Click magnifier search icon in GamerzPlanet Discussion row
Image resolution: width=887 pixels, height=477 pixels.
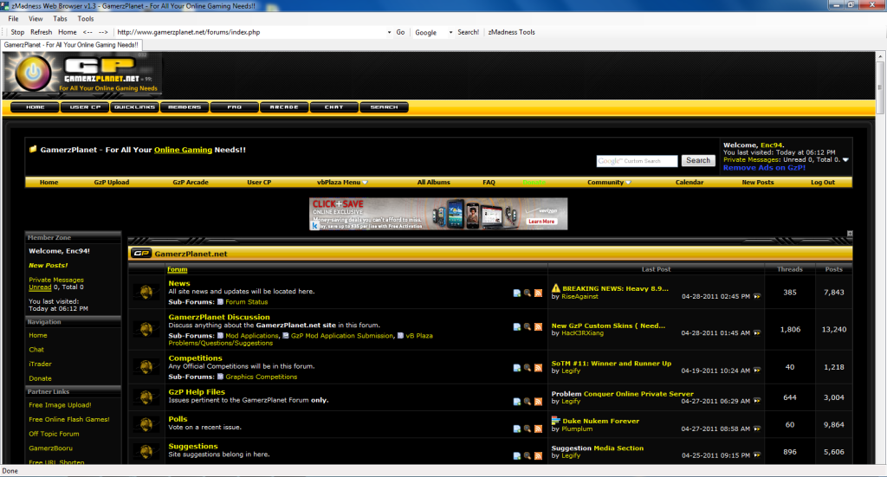[x=528, y=327]
